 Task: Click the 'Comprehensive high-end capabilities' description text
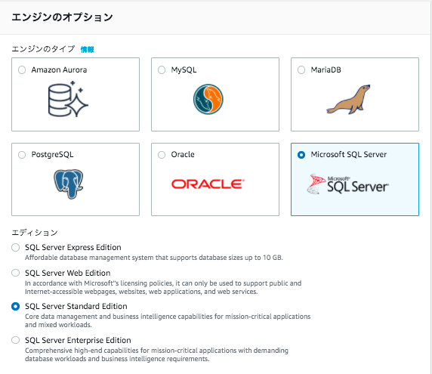click(x=156, y=354)
